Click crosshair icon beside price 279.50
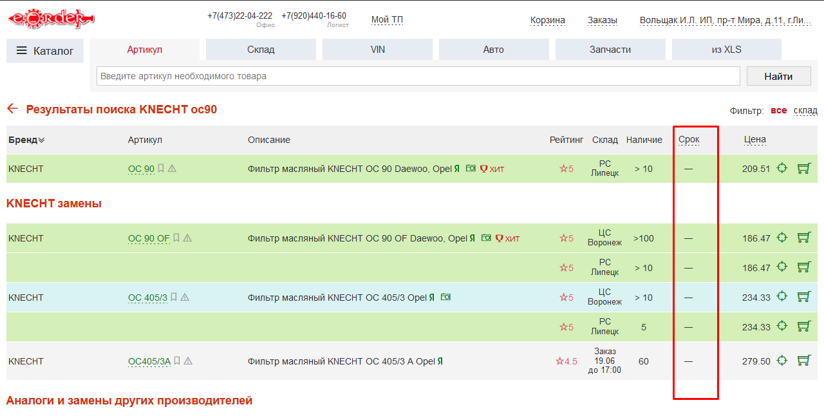 click(782, 361)
